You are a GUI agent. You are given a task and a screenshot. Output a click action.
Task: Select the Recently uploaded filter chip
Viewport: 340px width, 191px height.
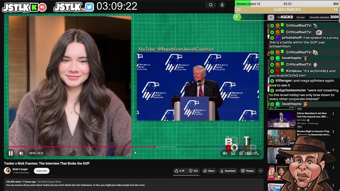click(x=319, y=17)
